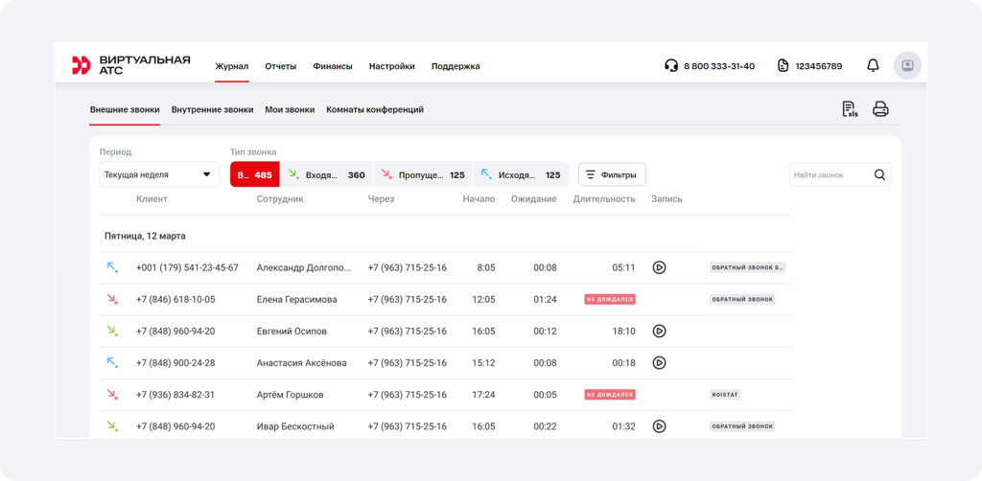Click the Пятница, 12 марта date header
The height and width of the screenshot is (481, 982).
coord(145,237)
